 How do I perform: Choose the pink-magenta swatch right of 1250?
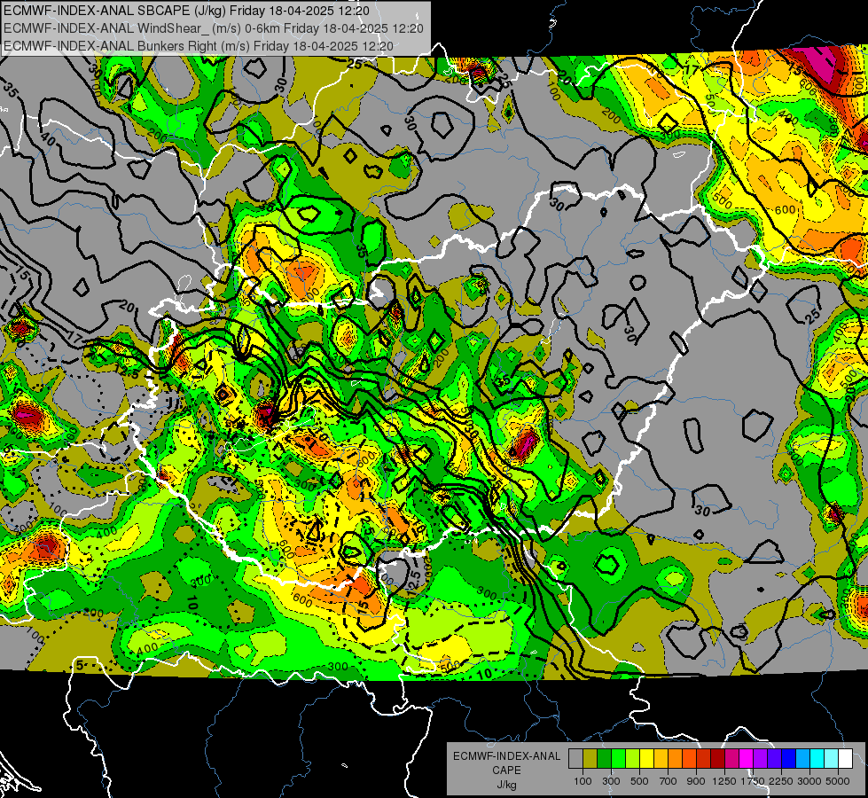coord(731,759)
